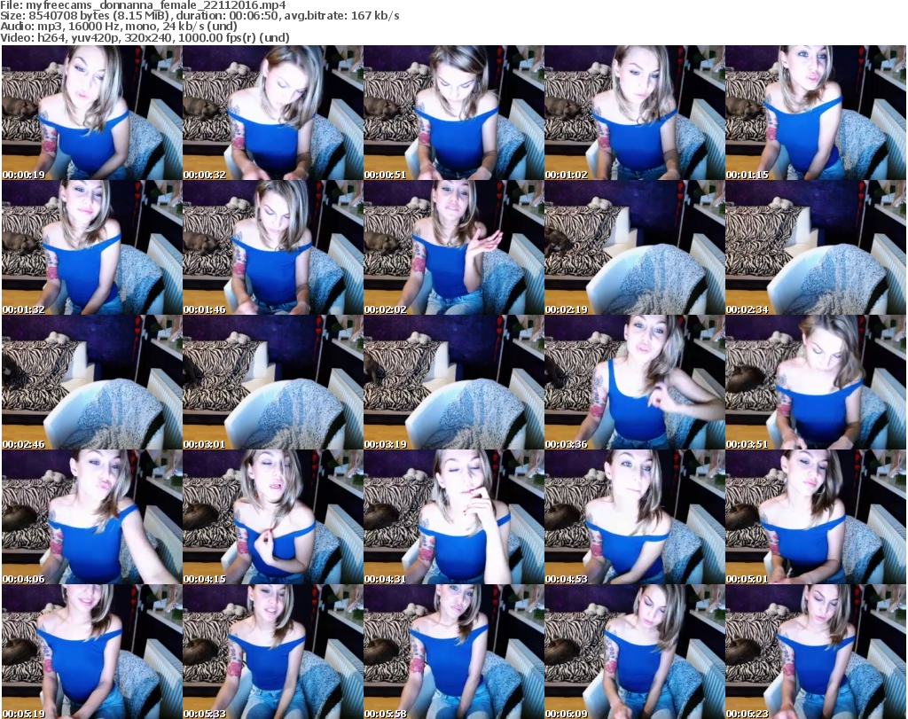Select the frame timestamped 00:04:53

coord(634,517)
